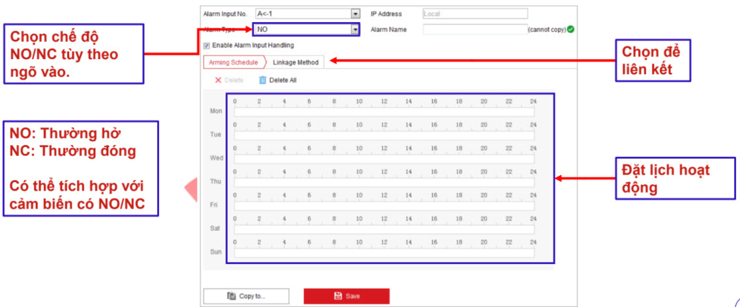Select the Sat schedule time bar

[384, 229]
